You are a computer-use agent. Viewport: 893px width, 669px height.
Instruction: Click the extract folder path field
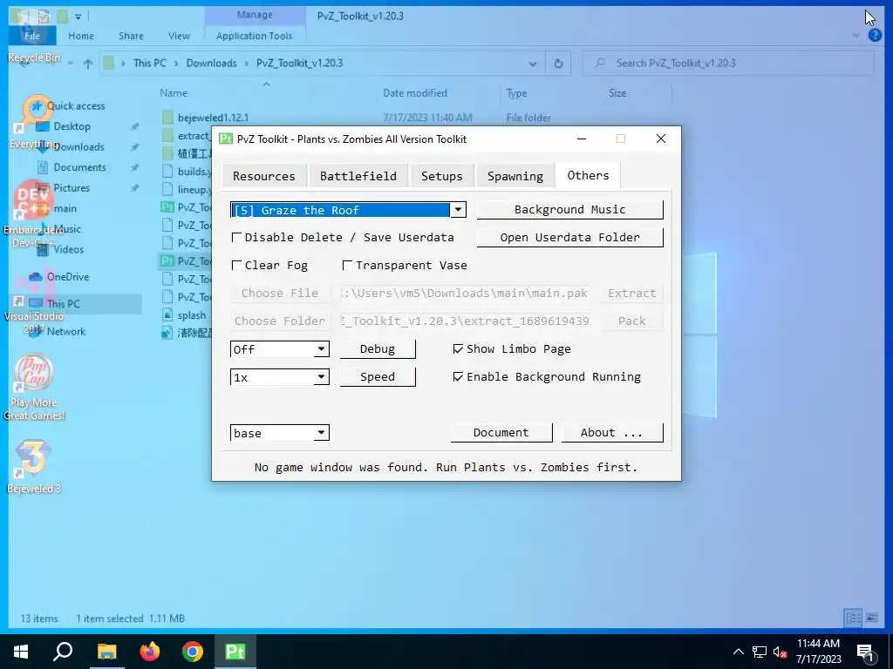pos(464,321)
